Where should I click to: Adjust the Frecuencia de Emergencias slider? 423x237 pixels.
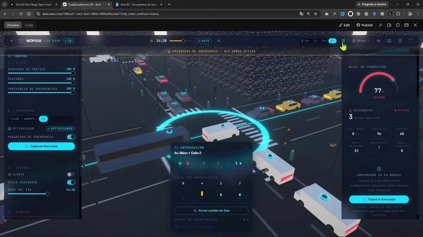pyautogui.click(x=41, y=92)
